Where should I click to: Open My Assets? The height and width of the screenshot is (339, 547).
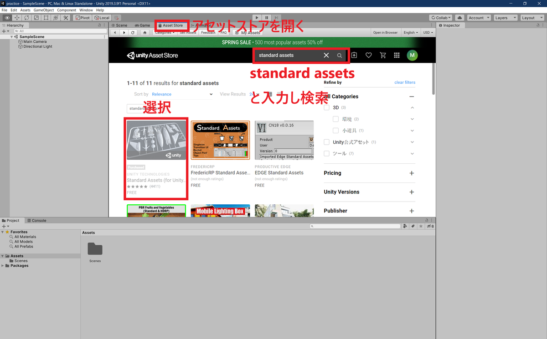point(248,33)
